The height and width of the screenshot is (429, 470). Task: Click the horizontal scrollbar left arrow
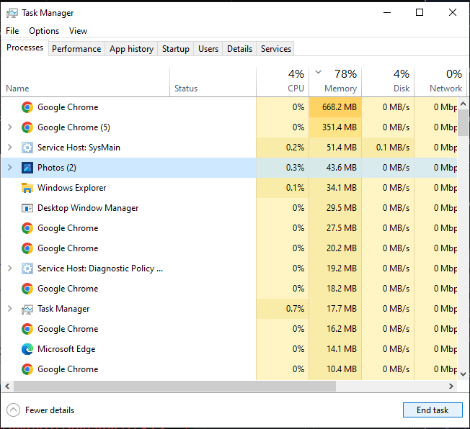(x=7, y=387)
